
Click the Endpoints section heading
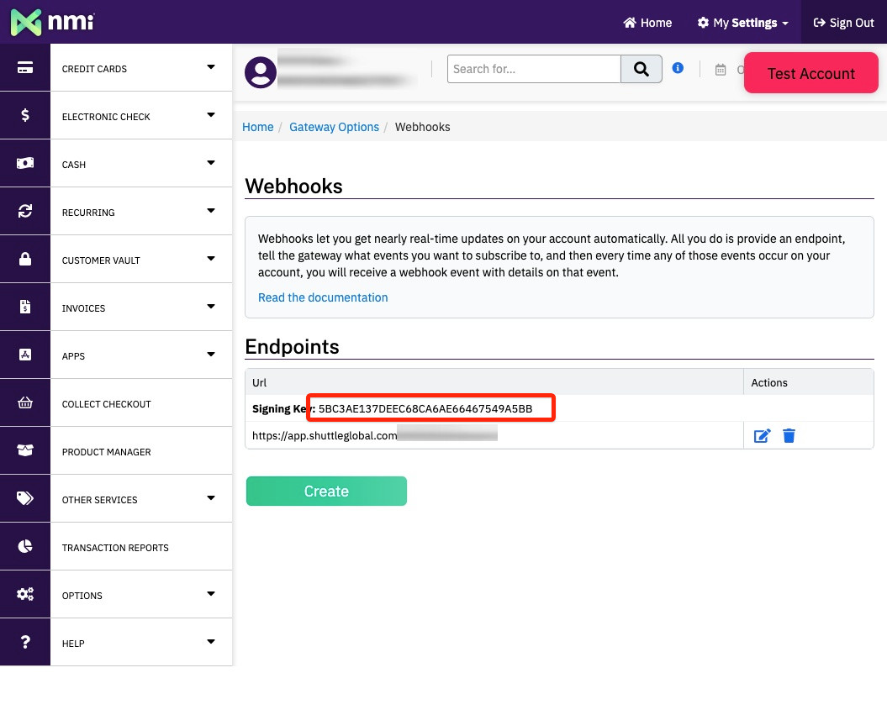[x=292, y=346]
